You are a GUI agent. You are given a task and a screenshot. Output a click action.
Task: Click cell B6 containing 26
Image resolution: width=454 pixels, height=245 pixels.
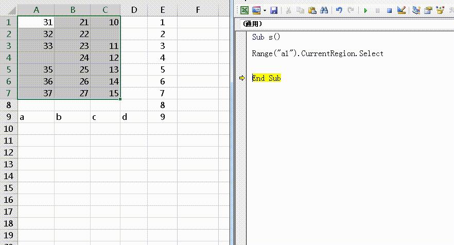point(73,81)
